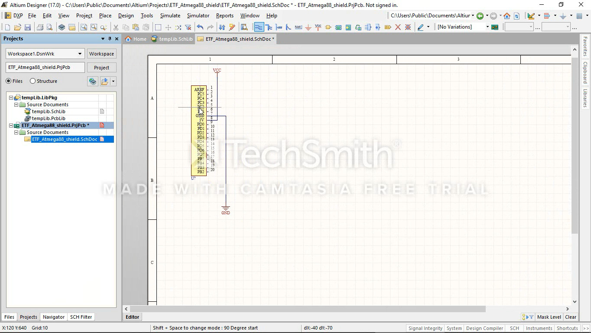Screen dimensions: 591x333
Task: Select the Files radio button
Action: [9, 81]
